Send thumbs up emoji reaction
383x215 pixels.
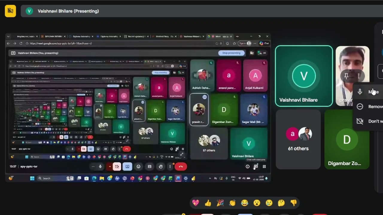(208, 203)
